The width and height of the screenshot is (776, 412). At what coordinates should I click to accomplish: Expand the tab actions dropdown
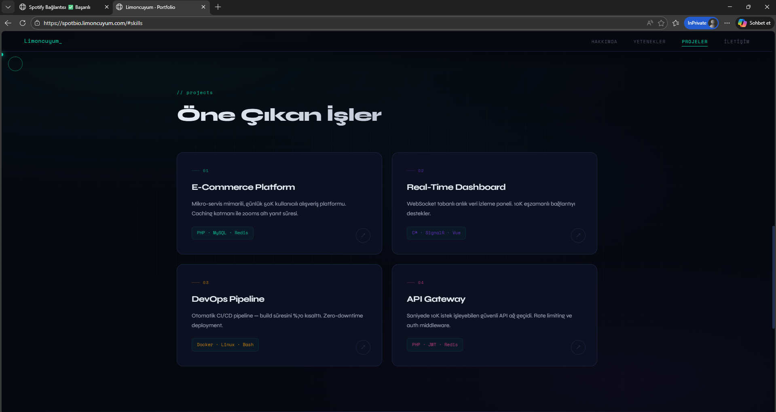coord(8,7)
